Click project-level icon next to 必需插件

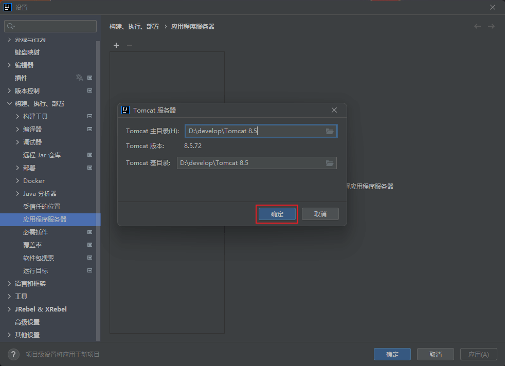(90, 232)
